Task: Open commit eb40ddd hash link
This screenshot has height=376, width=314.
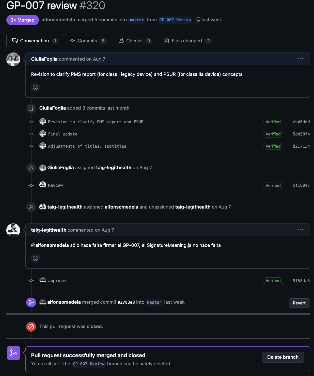Action: (x=301, y=122)
